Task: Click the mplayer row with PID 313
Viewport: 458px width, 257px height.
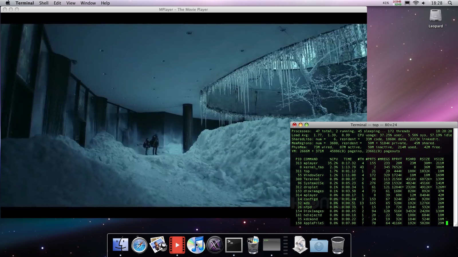Action: pos(370,163)
